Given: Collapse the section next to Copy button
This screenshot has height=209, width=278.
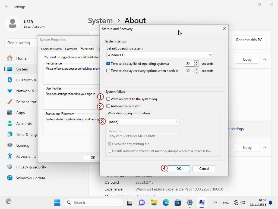Looking at the screenshot, I should 265,59.
